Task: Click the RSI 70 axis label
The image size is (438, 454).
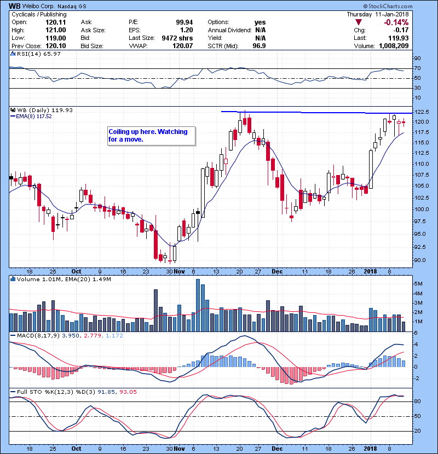Action: (x=417, y=68)
